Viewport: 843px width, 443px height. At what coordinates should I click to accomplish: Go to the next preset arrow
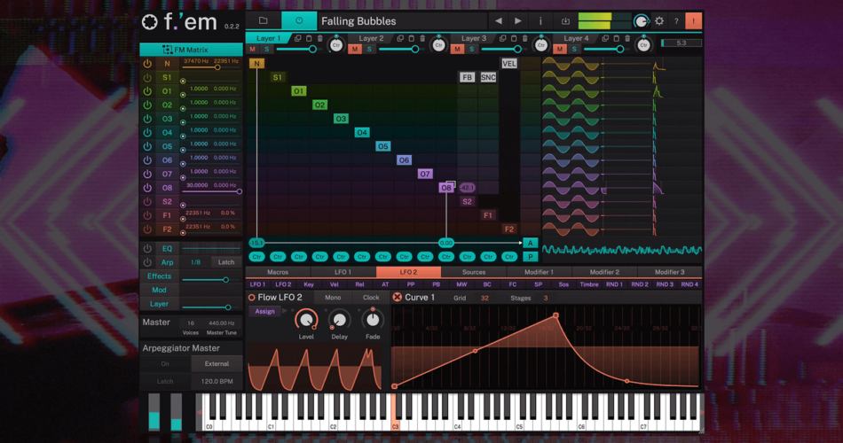(x=518, y=21)
